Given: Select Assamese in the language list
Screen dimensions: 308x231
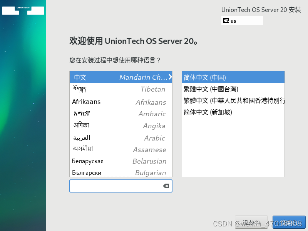Looking at the screenshot, I should [x=121, y=149].
